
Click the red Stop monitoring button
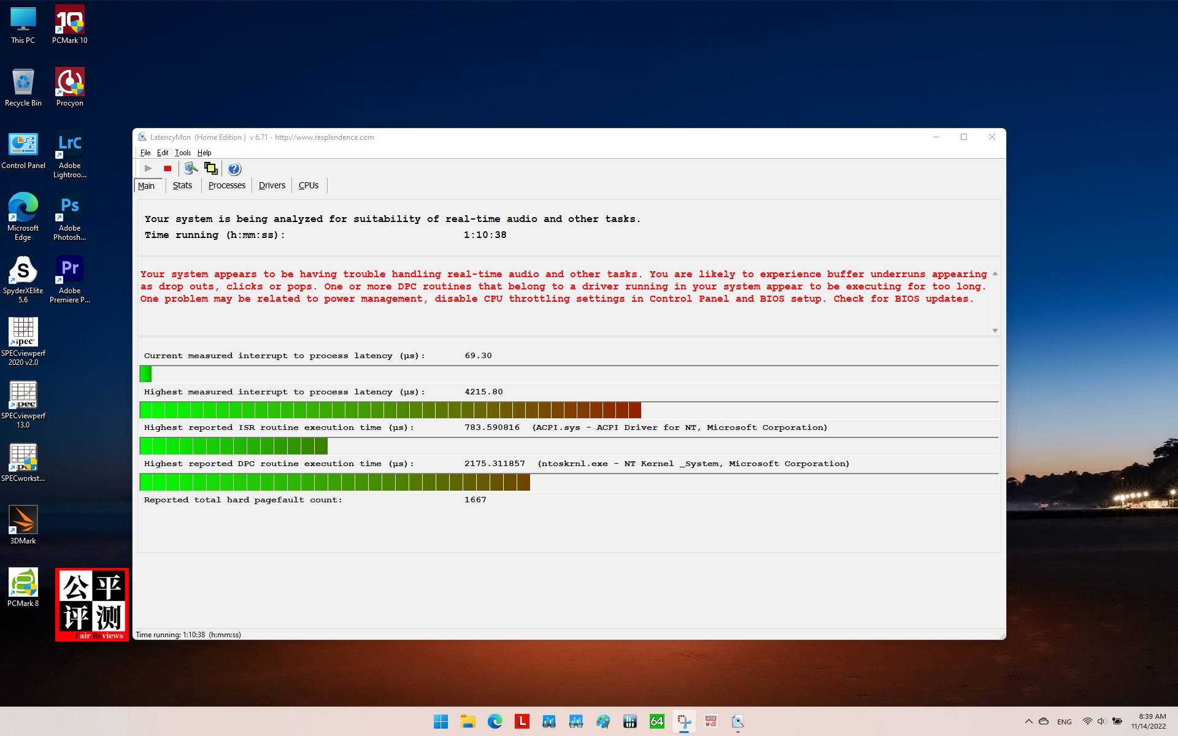[x=167, y=169]
